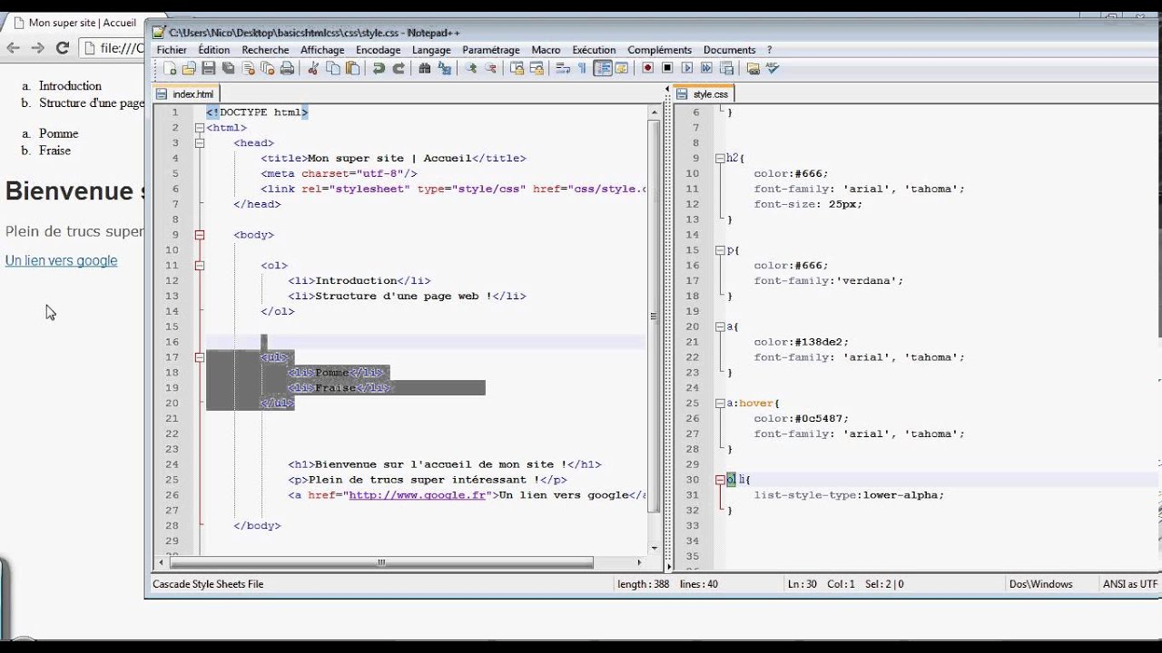Start macro recording with the red dot icon
This screenshot has width=1162, height=653.
click(648, 68)
